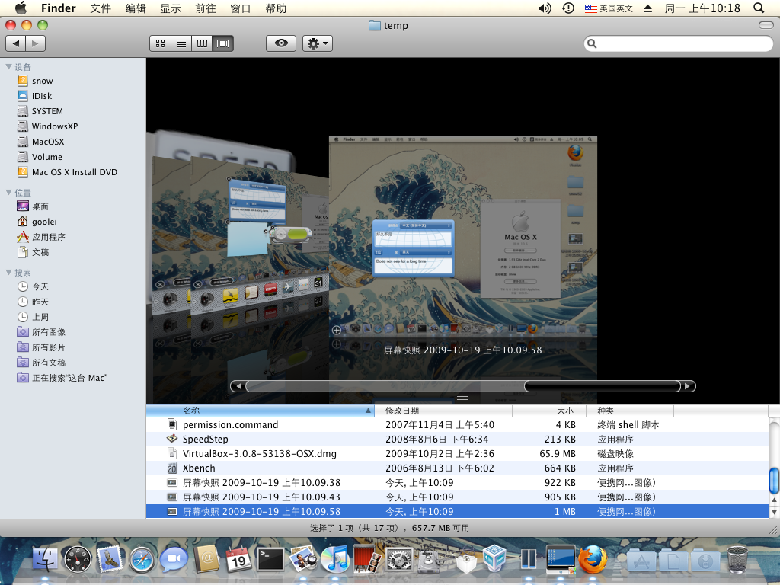780x585 pixels.
Task: Sort the list by 修改日期 column
Action: pyautogui.click(x=443, y=411)
